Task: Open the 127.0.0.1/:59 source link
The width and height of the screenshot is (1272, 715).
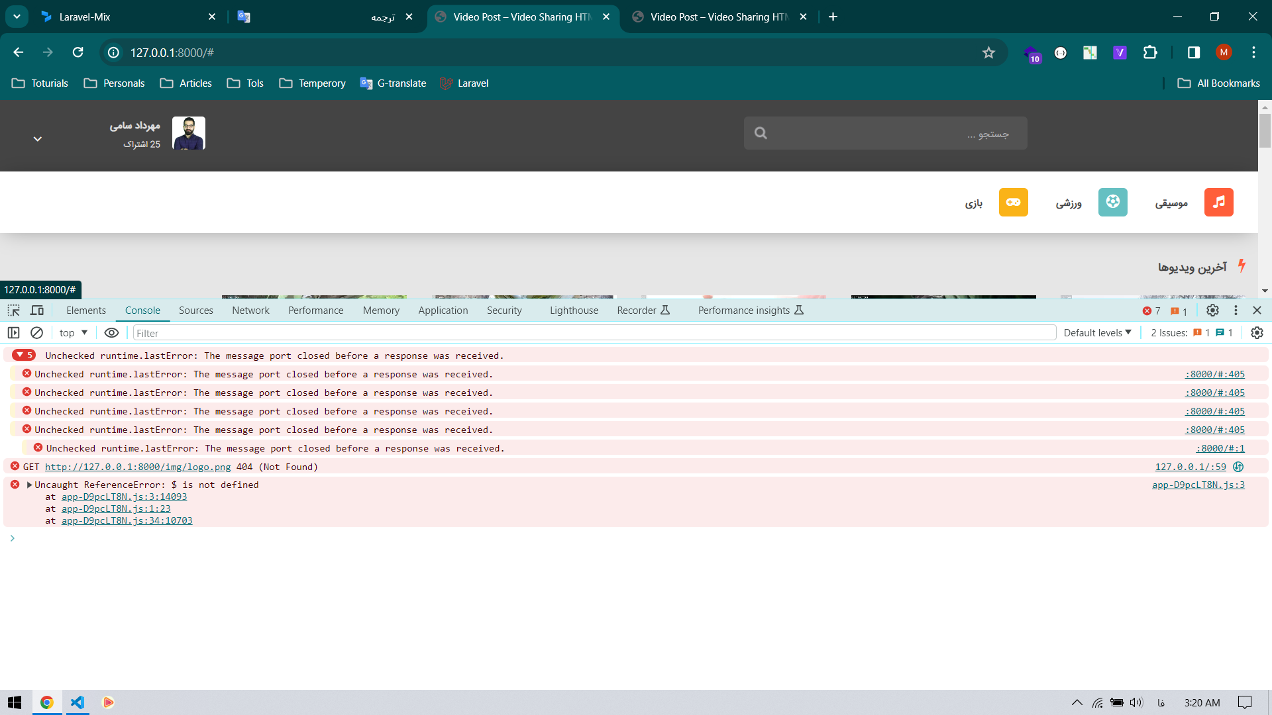Action: (1191, 467)
